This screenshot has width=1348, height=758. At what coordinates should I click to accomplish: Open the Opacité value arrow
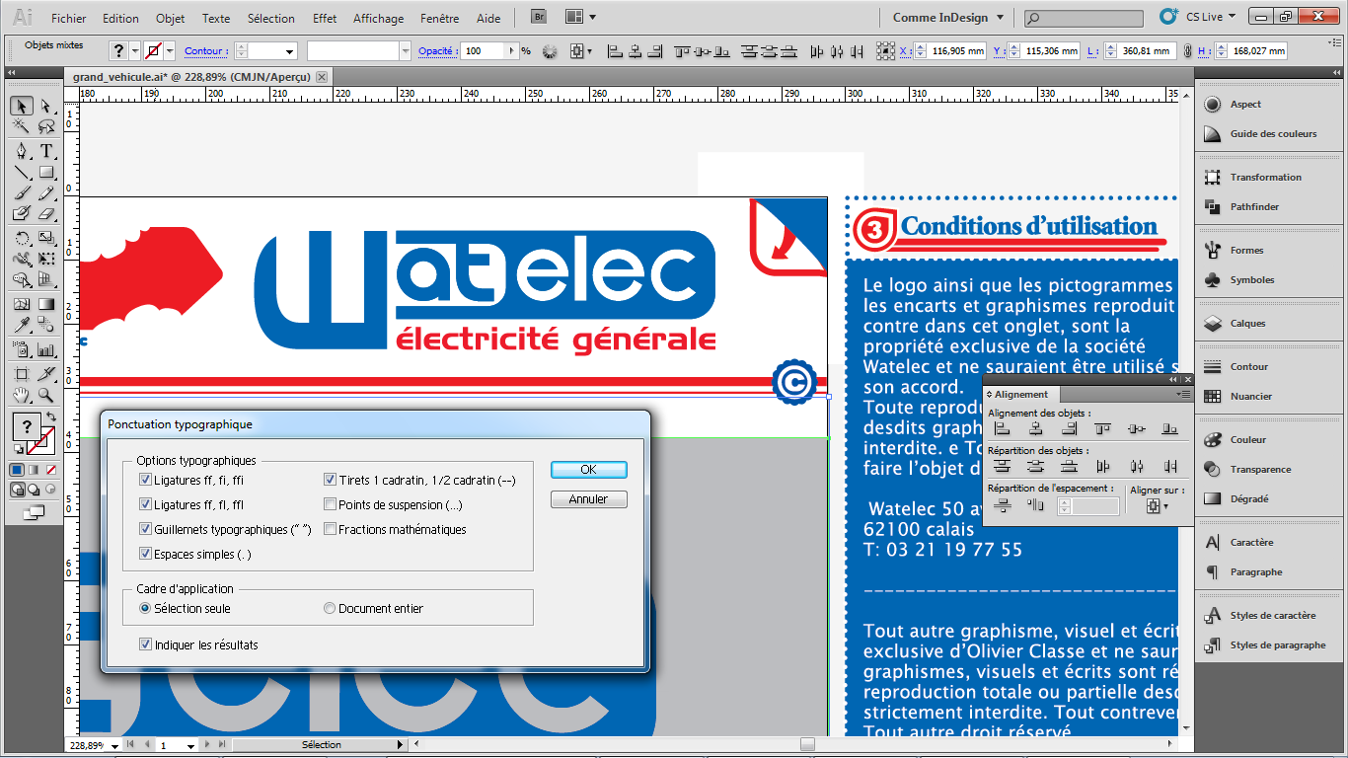click(x=511, y=51)
